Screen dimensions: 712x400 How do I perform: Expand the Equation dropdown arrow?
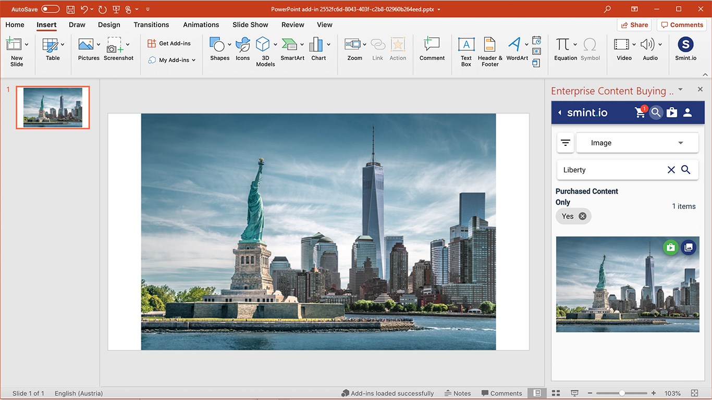[x=575, y=44]
